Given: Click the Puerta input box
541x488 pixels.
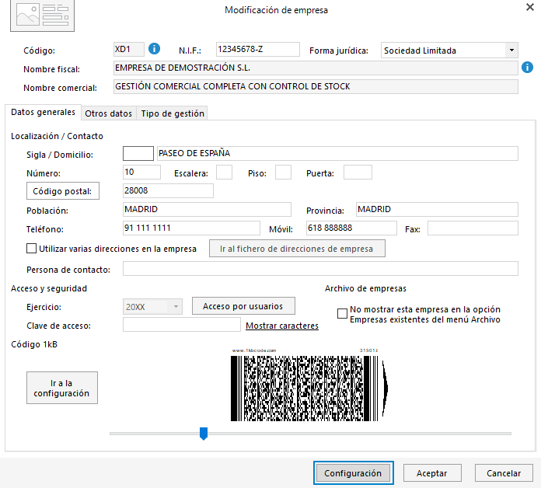Looking at the screenshot, I should point(358,172).
